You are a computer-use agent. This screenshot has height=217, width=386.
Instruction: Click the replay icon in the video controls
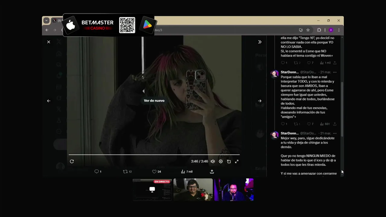tap(72, 161)
